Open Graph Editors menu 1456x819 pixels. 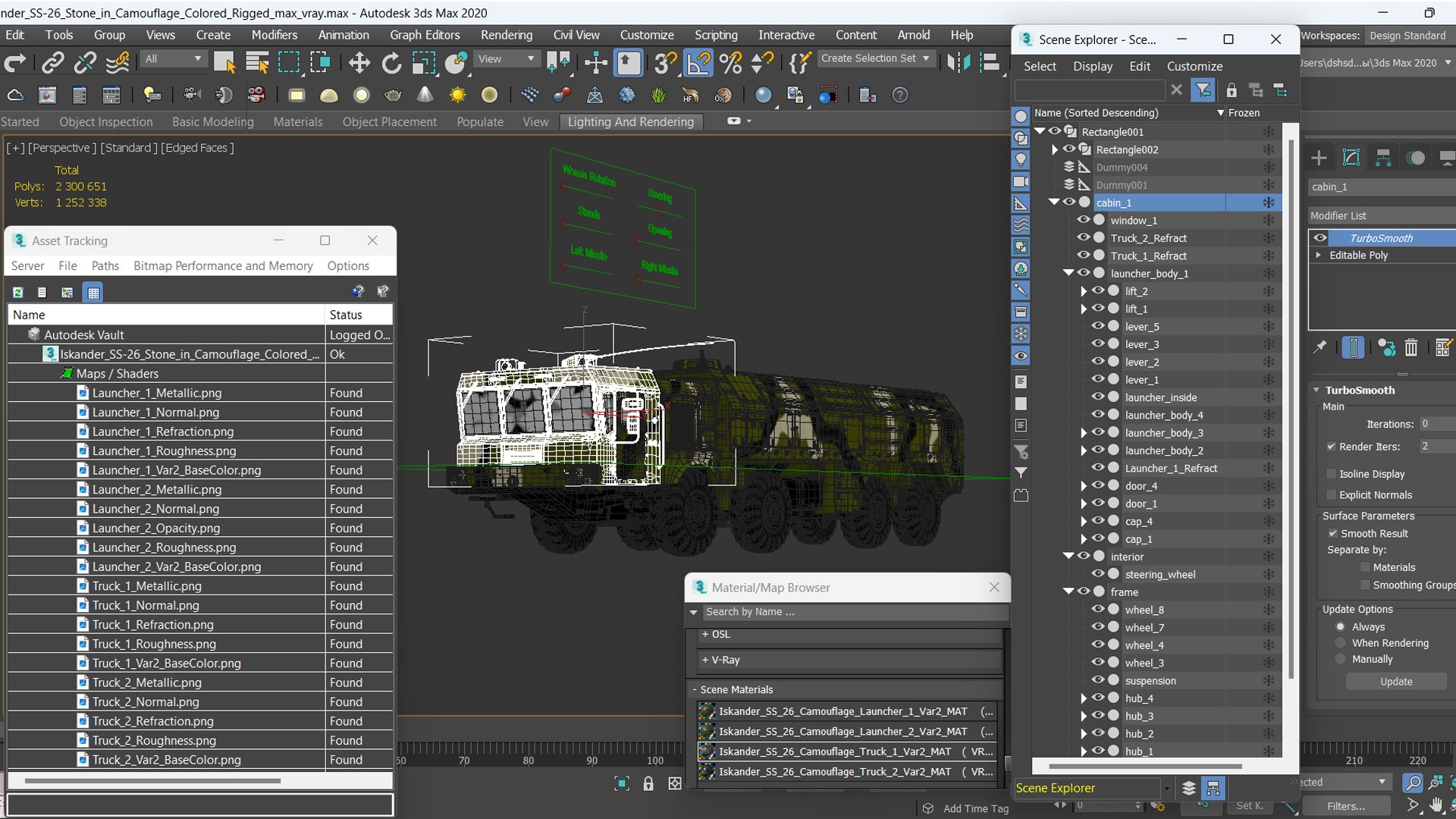click(425, 35)
